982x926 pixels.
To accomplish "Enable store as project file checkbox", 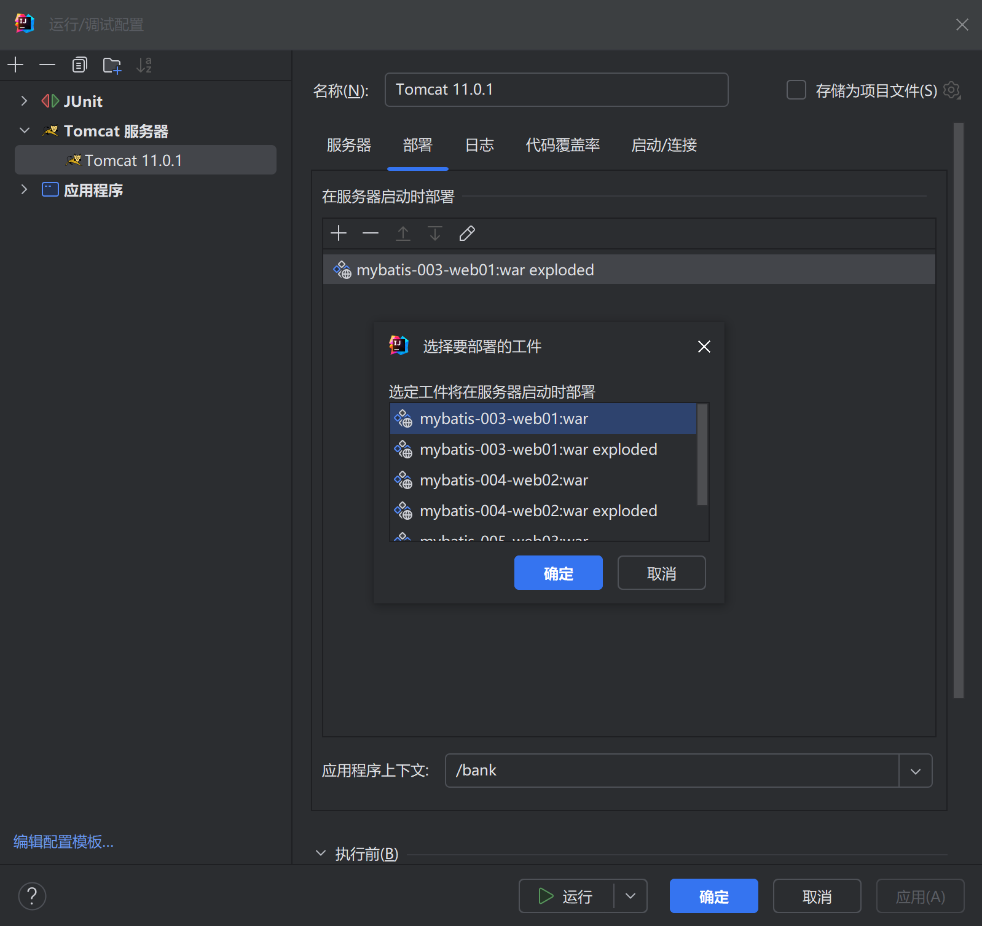I will point(796,90).
